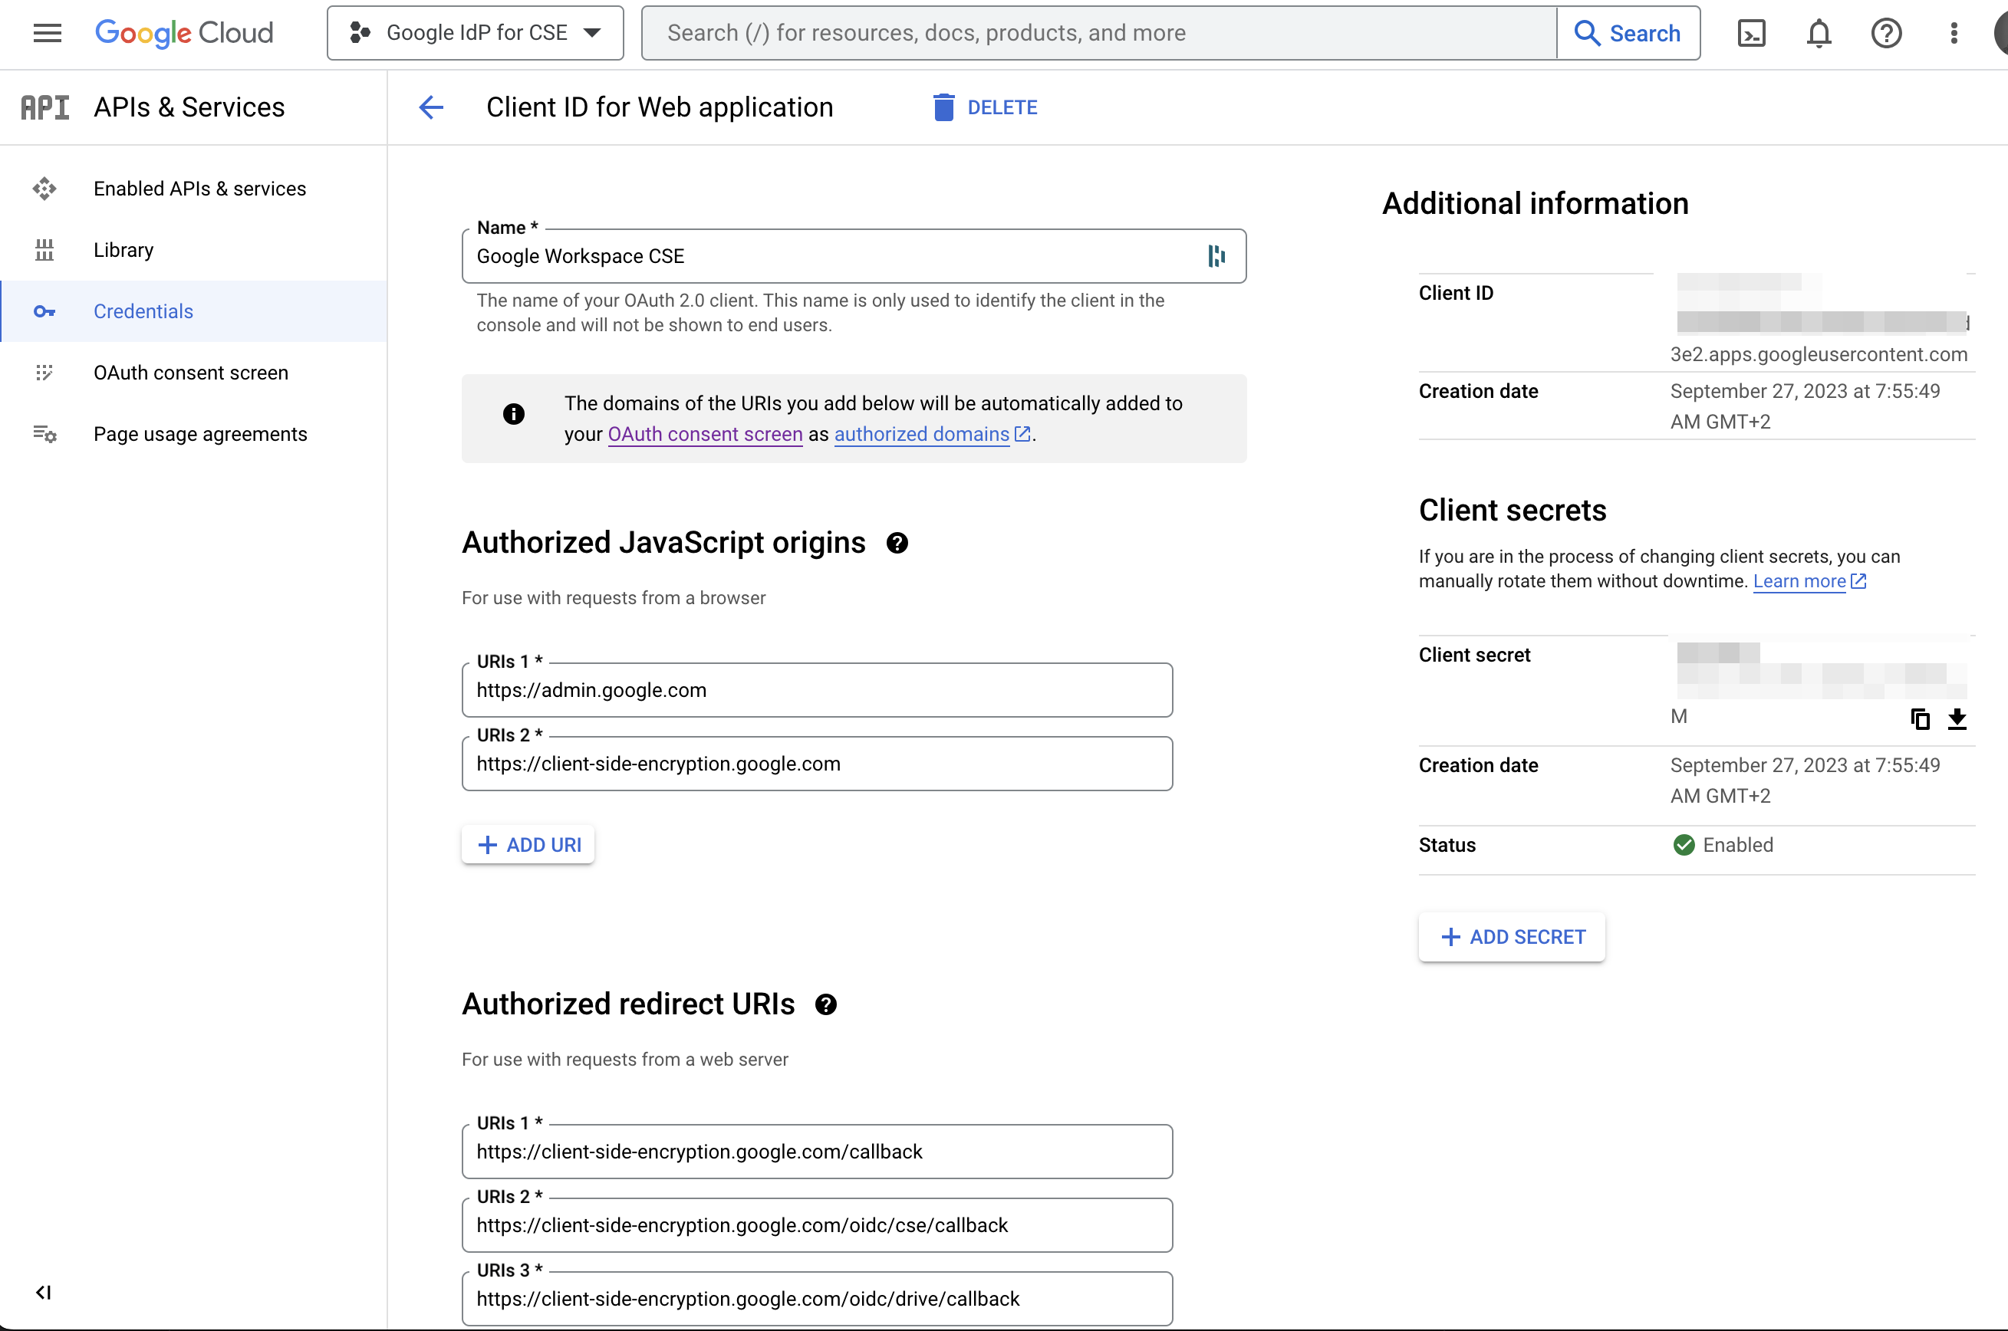The width and height of the screenshot is (2008, 1331).
Task: Open the help question mark icon
Action: (1886, 32)
